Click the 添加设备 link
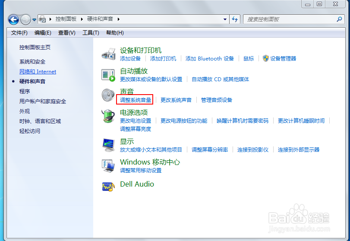Image resolution: width=350 pixels, height=241 pixels. tap(130, 58)
